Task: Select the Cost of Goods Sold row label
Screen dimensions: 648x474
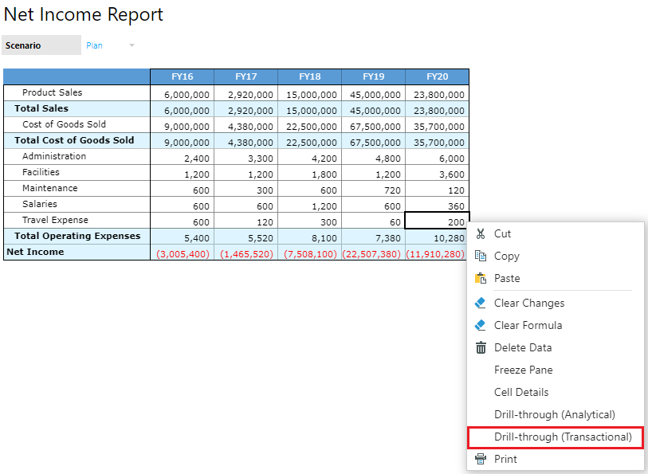Action: (64, 124)
